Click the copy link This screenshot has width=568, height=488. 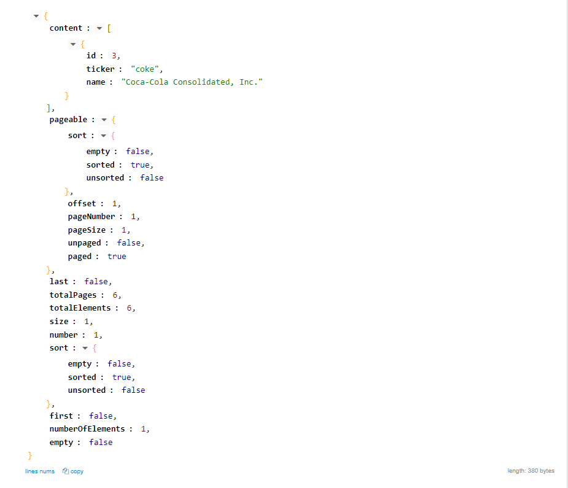point(77,471)
